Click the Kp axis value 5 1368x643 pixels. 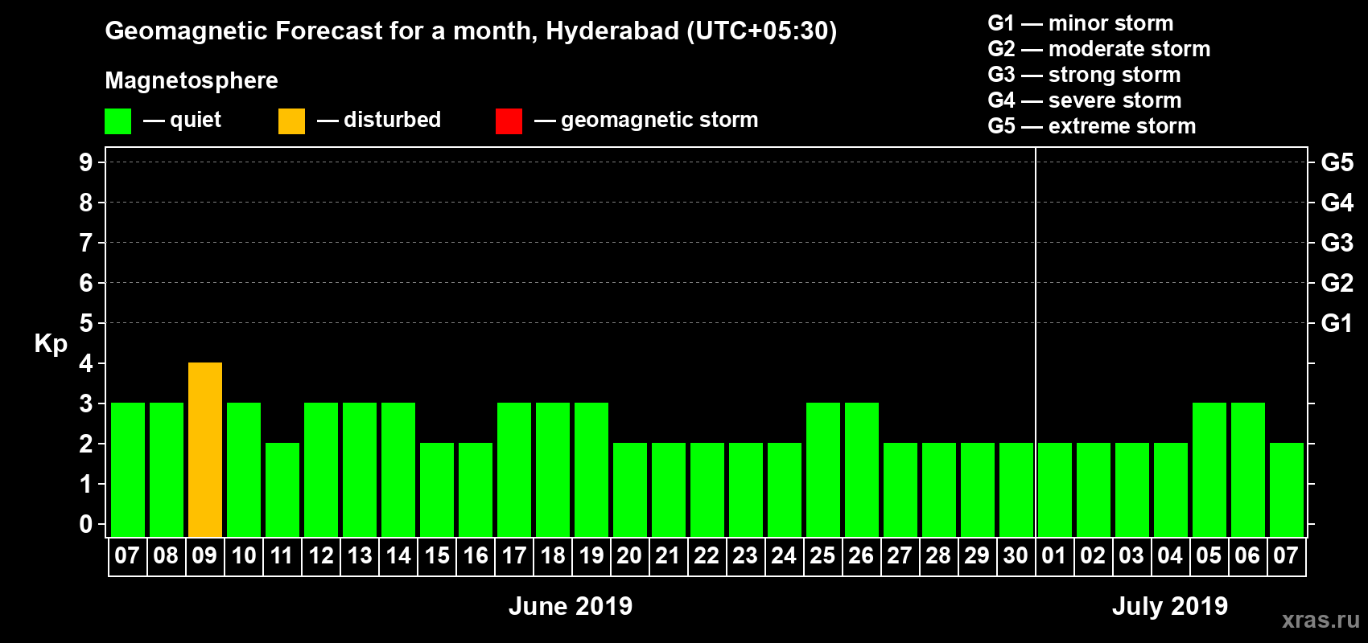[x=86, y=323]
